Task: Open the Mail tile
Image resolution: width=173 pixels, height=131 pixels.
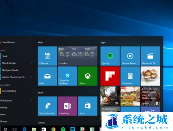Action: [x=47, y=76]
